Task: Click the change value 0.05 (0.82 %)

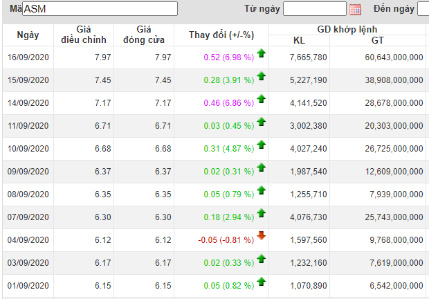Action: click(x=229, y=286)
